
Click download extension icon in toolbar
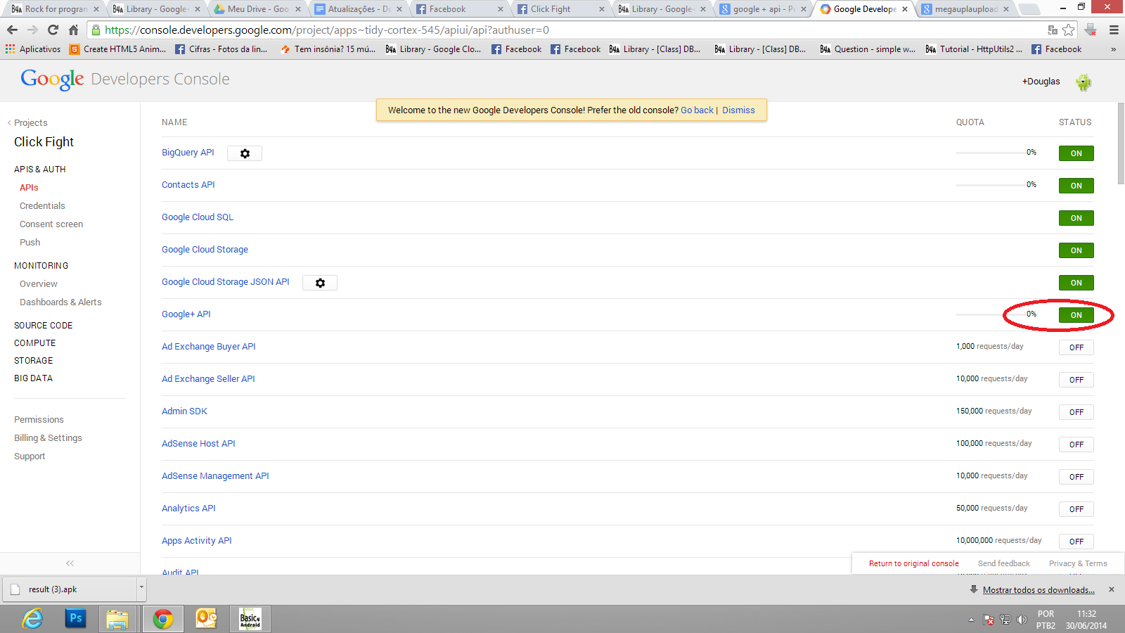(x=1091, y=30)
